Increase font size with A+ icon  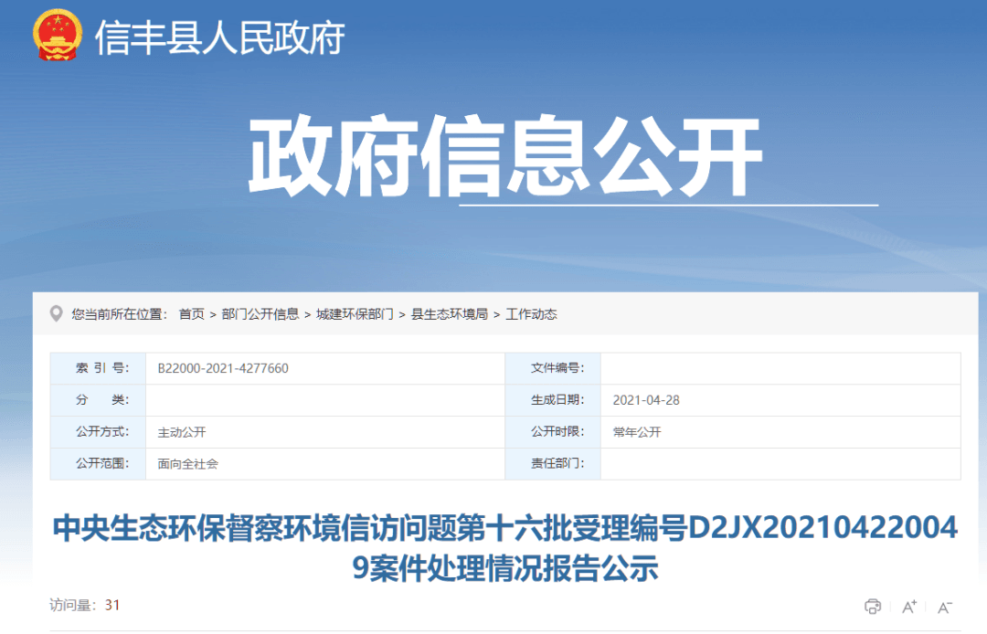[909, 607]
